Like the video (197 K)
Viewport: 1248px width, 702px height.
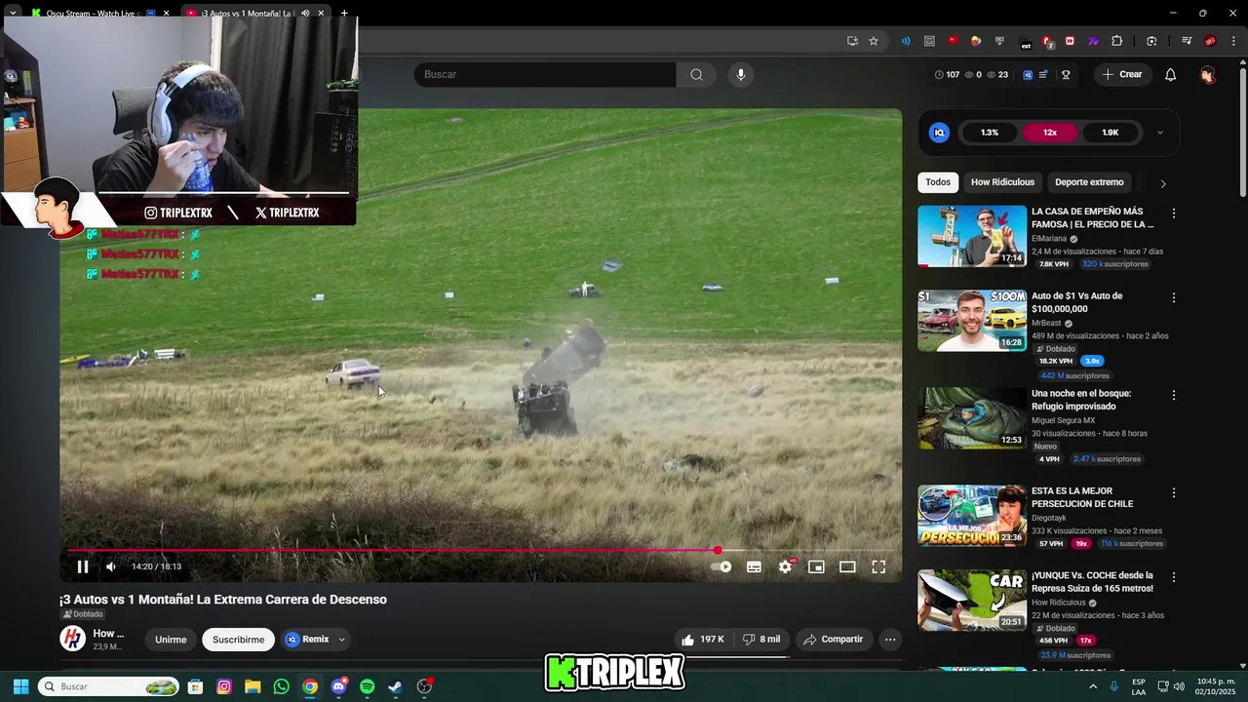(x=703, y=640)
